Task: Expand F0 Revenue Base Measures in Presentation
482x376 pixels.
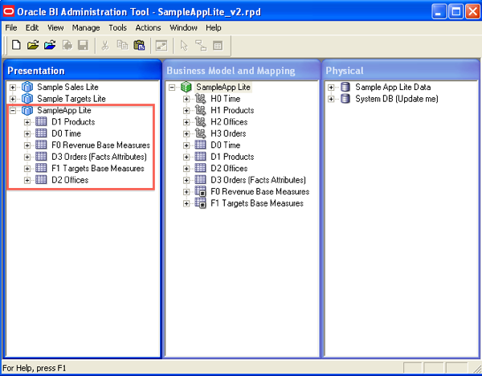Action: [x=27, y=145]
